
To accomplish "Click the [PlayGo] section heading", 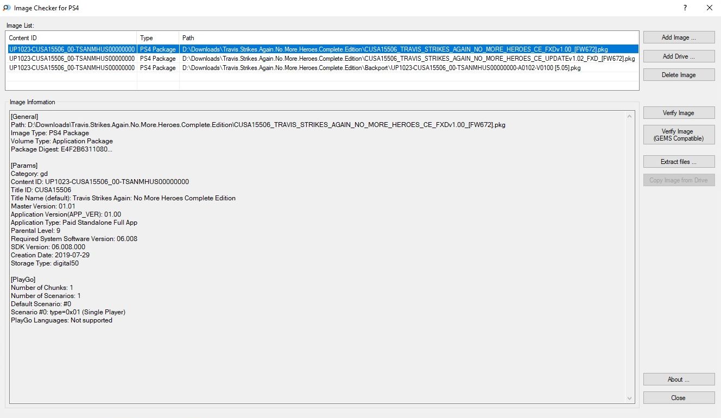I will [x=23, y=280].
